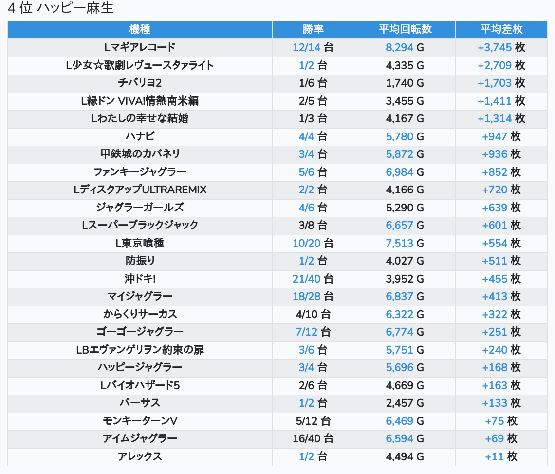Viewport: 555px width, 474px height.
Task: Click win rate 2/6 台
Action: click(313, 385)
